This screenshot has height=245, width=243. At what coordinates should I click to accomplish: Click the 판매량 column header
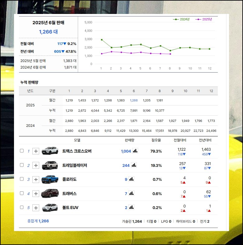click(x=129, y=140)
